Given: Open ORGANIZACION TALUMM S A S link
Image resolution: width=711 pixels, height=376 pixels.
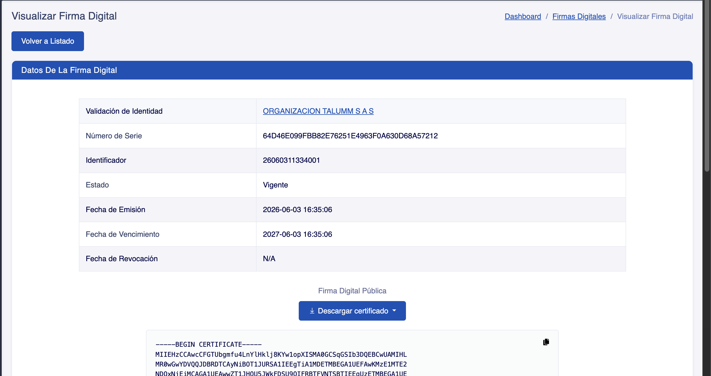Looking at the screenshot, I should (x=318, y=111).
